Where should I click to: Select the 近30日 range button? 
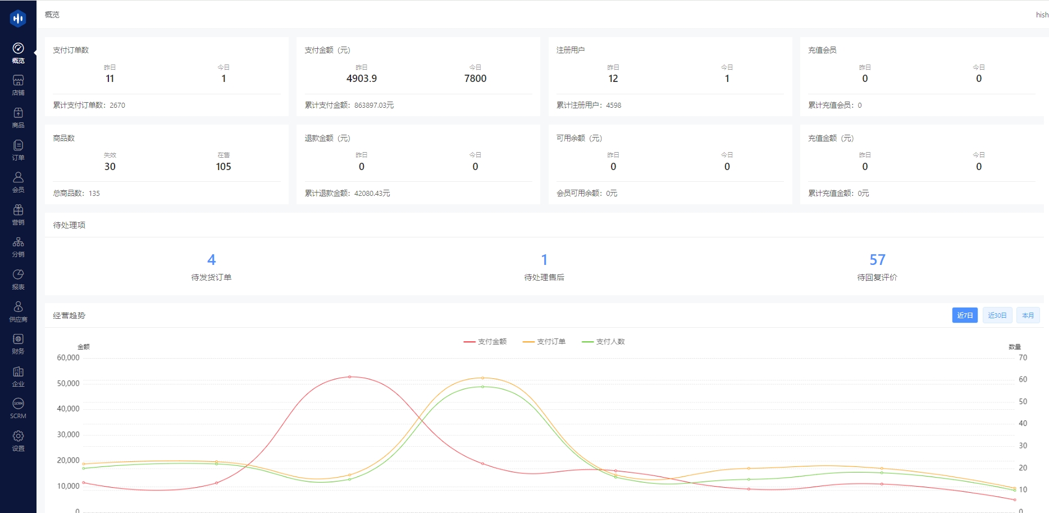tap(997, 315)
